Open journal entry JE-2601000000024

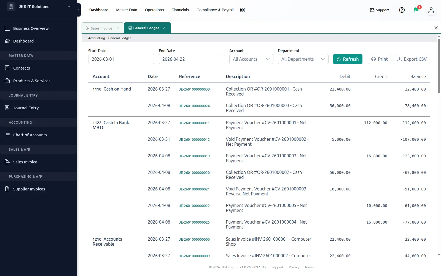click(x=194, y=106)
